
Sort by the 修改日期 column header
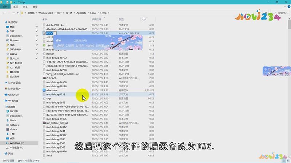coord(96,20)
